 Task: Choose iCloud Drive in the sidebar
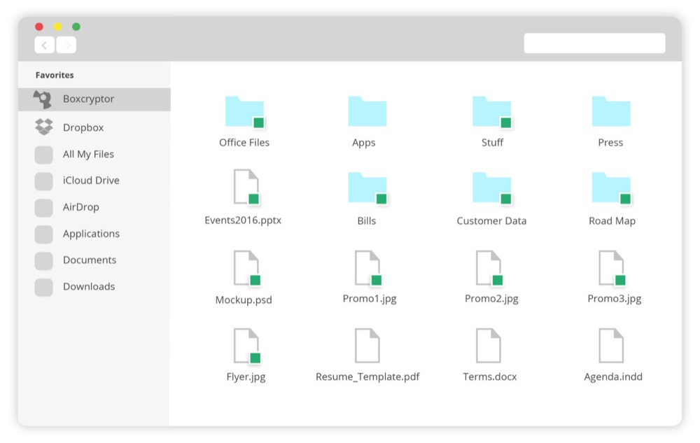coord(94,181)
